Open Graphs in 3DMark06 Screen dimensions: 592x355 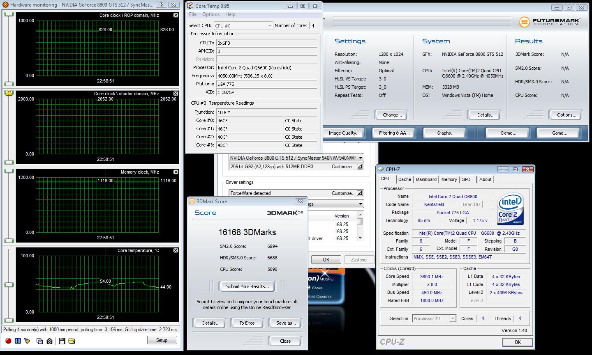pyautogui.click(x=446, y=133)
